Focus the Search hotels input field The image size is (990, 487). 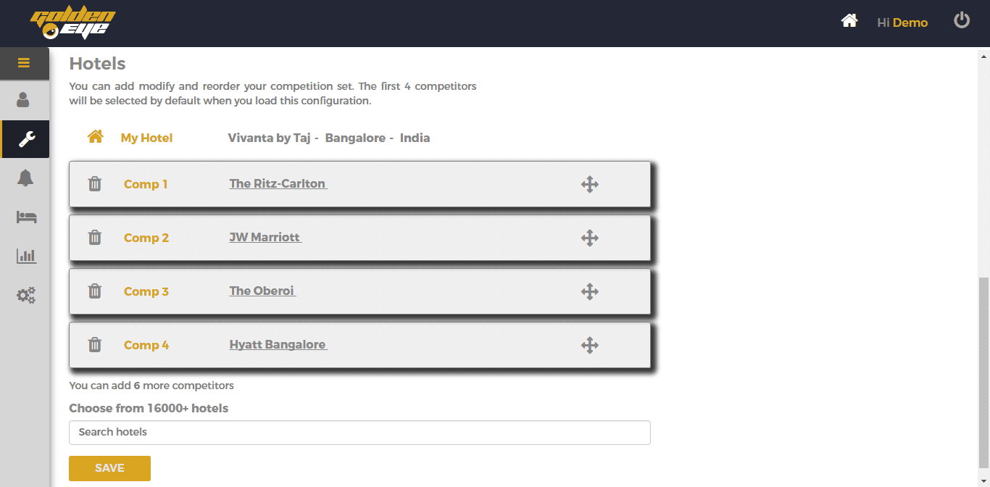pyautogui.click(x=359, y=433)
